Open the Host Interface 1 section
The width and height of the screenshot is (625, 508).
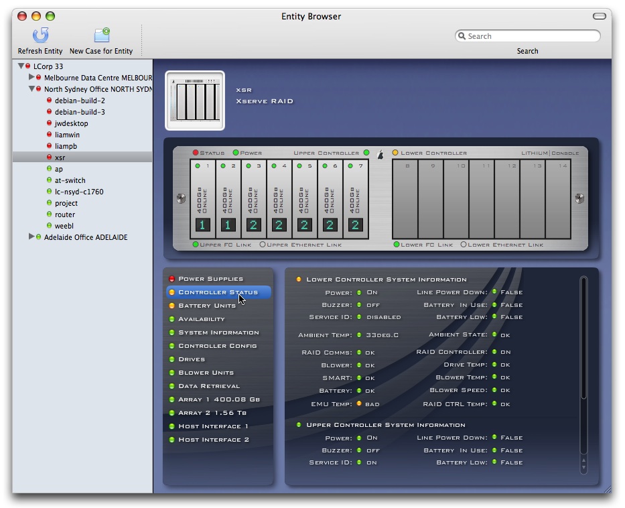[218, 426]
